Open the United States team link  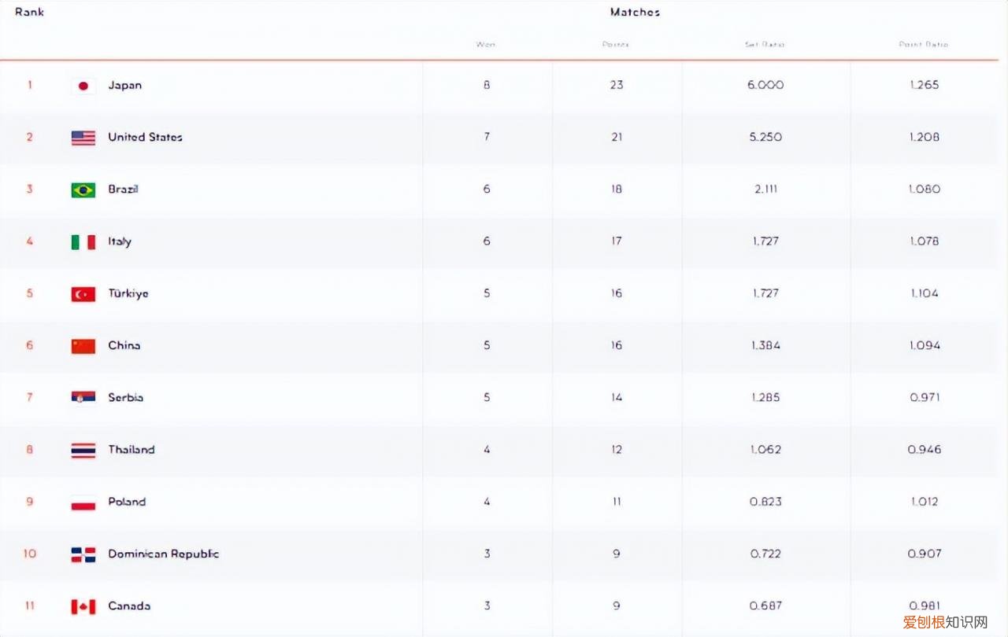(x=145, y=137)
